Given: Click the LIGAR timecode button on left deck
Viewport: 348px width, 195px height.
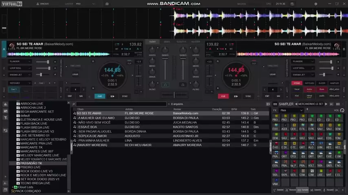Looking at the screenshot, I should coord(75,74).
